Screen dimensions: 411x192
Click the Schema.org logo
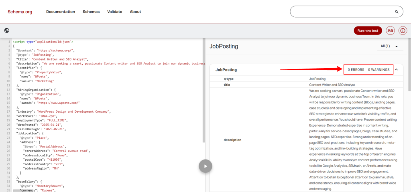(x=20, y=12)
